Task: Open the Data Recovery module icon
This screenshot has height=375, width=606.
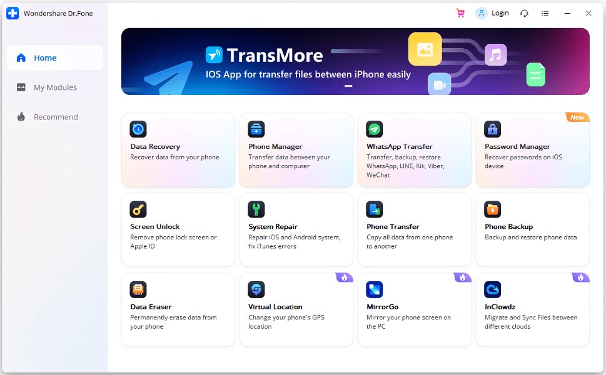Action: pyautogui.click(x=138, y=129)
